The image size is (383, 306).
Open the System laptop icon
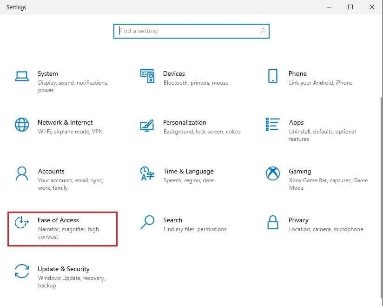coord(22,76)
